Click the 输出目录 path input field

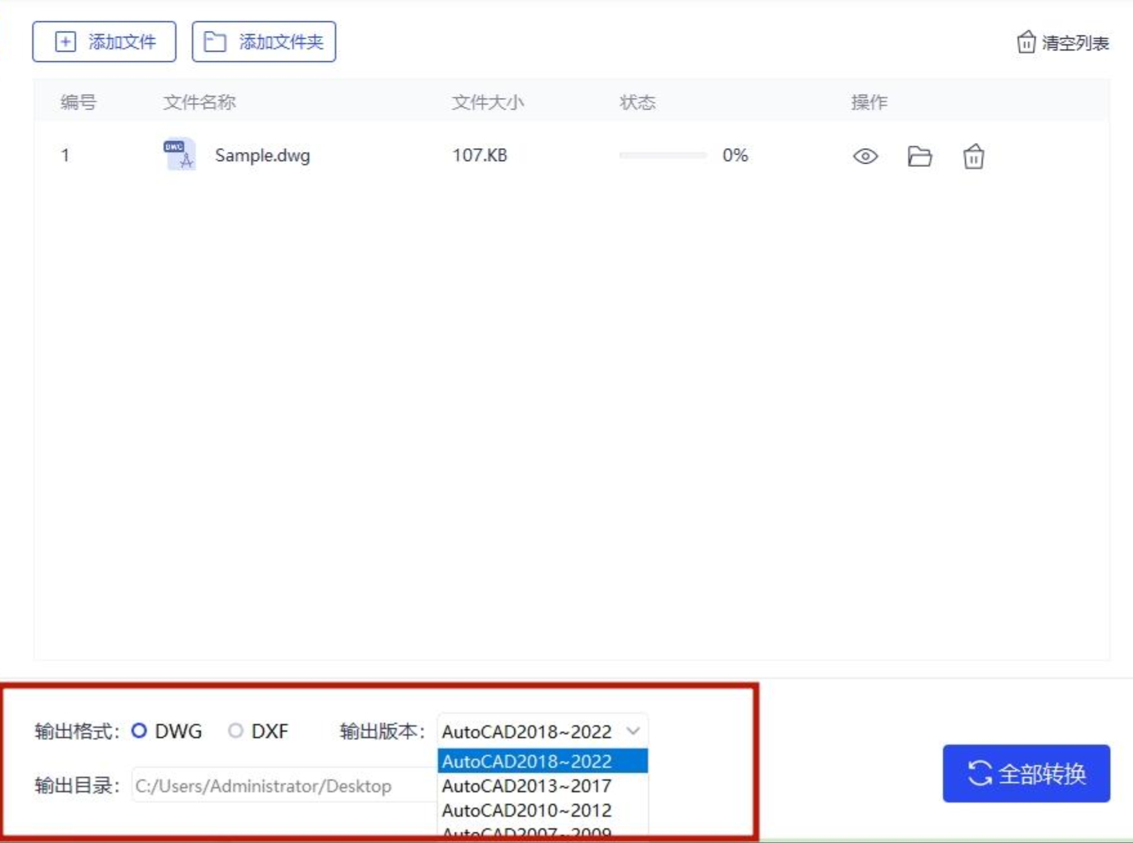(285, 785)
